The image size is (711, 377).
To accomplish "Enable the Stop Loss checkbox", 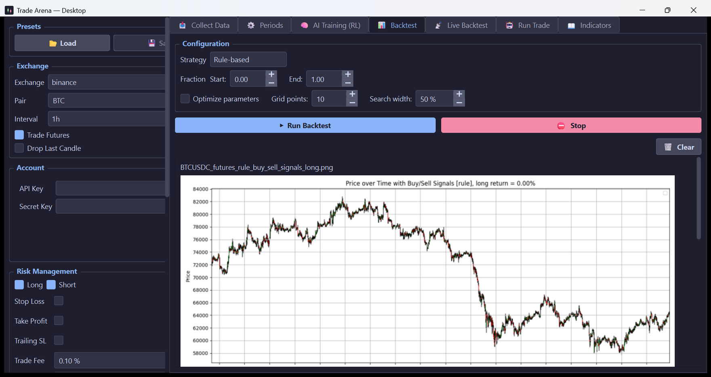I will pyautogui.click(x=59, y=301).
